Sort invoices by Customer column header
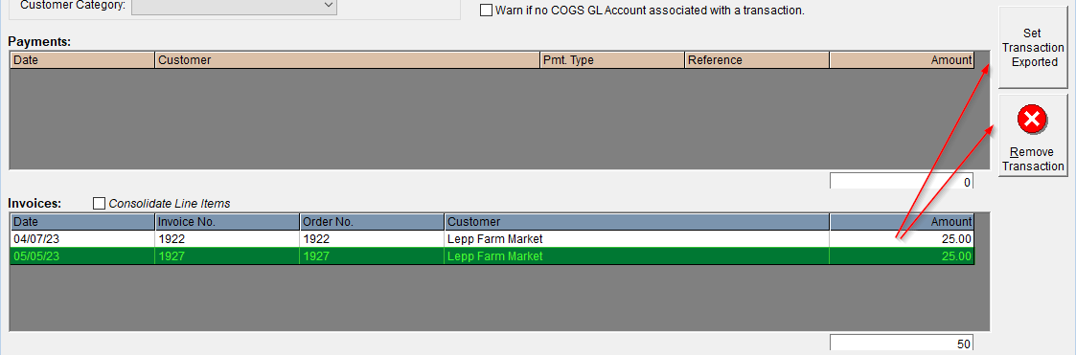Viewport: 1076px width, 355px height. click(x=637, y=221)
